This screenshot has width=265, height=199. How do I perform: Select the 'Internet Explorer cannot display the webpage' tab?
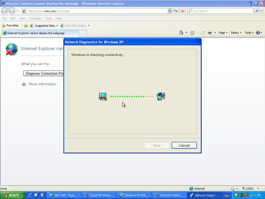coord(40,33)
